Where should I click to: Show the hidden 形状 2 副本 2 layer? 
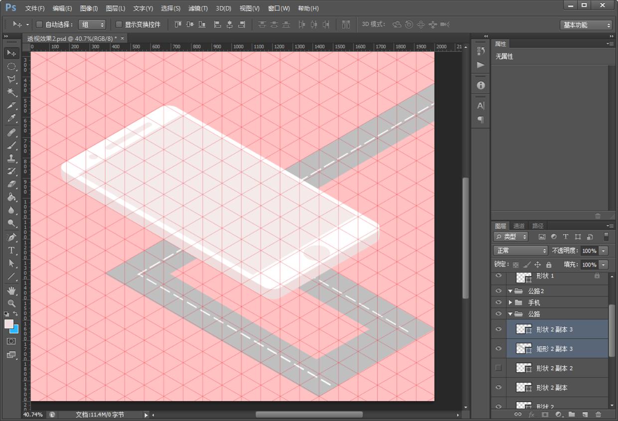click(498, 368)
